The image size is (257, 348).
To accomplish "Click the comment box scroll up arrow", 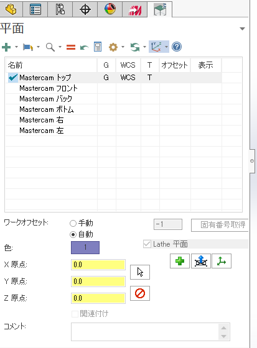I will (x=224, y=328).
